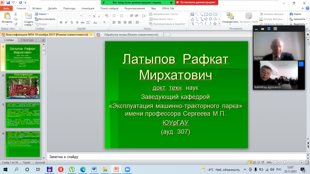Align text left in Абзац group
310x174 pixels.
click(114, 22)
